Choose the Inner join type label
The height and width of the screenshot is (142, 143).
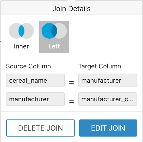click(21, 46)
